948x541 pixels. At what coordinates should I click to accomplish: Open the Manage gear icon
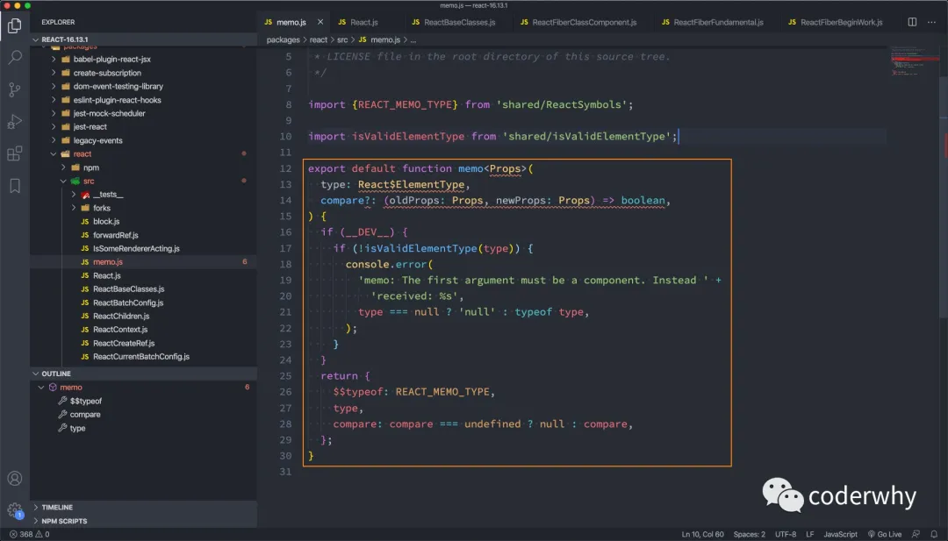[x=15, y=510]
